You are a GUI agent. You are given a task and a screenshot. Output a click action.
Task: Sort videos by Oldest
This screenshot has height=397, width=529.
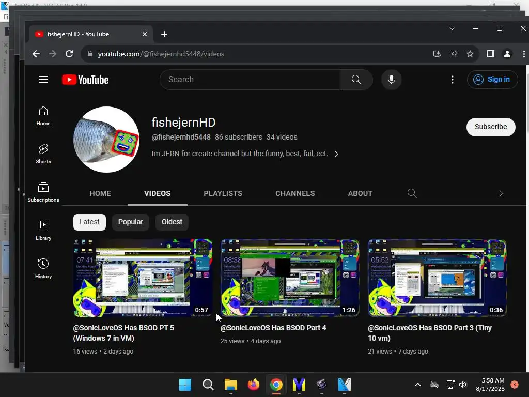pos(172,222)
